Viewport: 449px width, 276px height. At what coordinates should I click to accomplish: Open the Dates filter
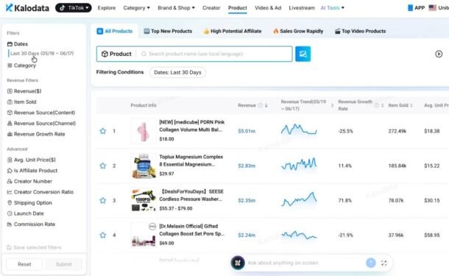pyautogui.click(x=18, y=44)
